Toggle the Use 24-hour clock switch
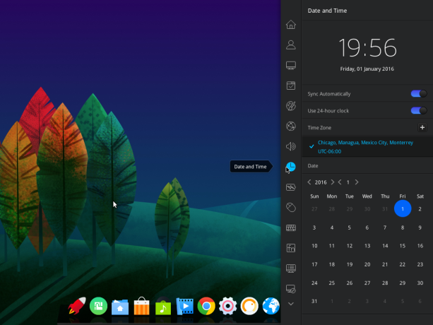Viewport: 433px width, 325px height. click(x=419, y=111)
